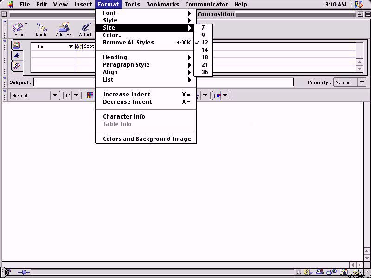Open the Help menu
The width and height of the screenshot is (371, 278).
coord(241,5)
